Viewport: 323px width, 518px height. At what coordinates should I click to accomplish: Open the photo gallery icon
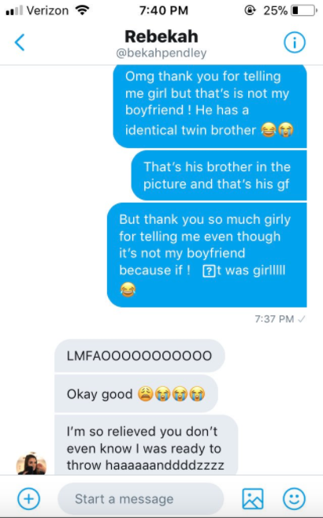pos(253,498)
